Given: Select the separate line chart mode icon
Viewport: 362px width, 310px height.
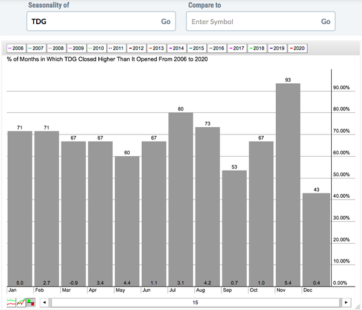Looking at the screenshot, I should [11, 302].
